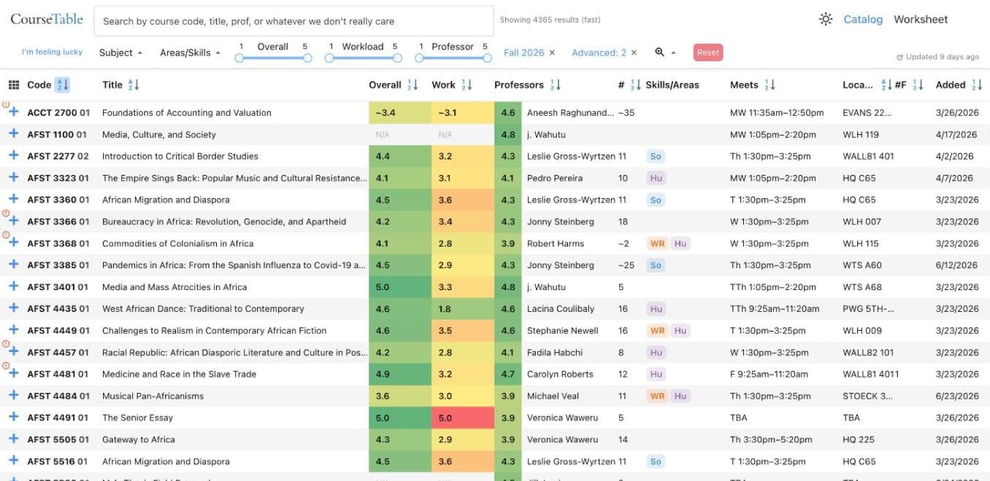The height and width of the screenshot is (481, 990).
Task: Clear the Advanced: 2 filter via X
Action: pyautogui.click(x=634, y=52)
